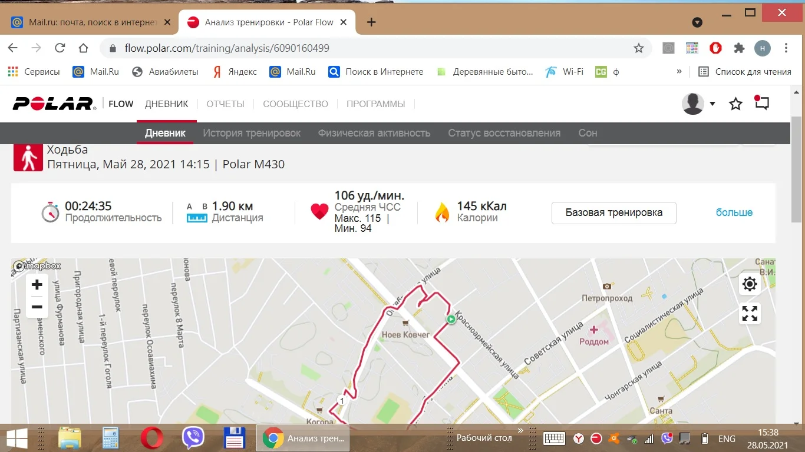Open the ПРОГРАММЫ navigation item

pos(376,104)
